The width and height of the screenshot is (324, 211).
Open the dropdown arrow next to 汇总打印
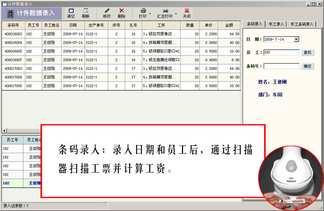pos(176,14)
